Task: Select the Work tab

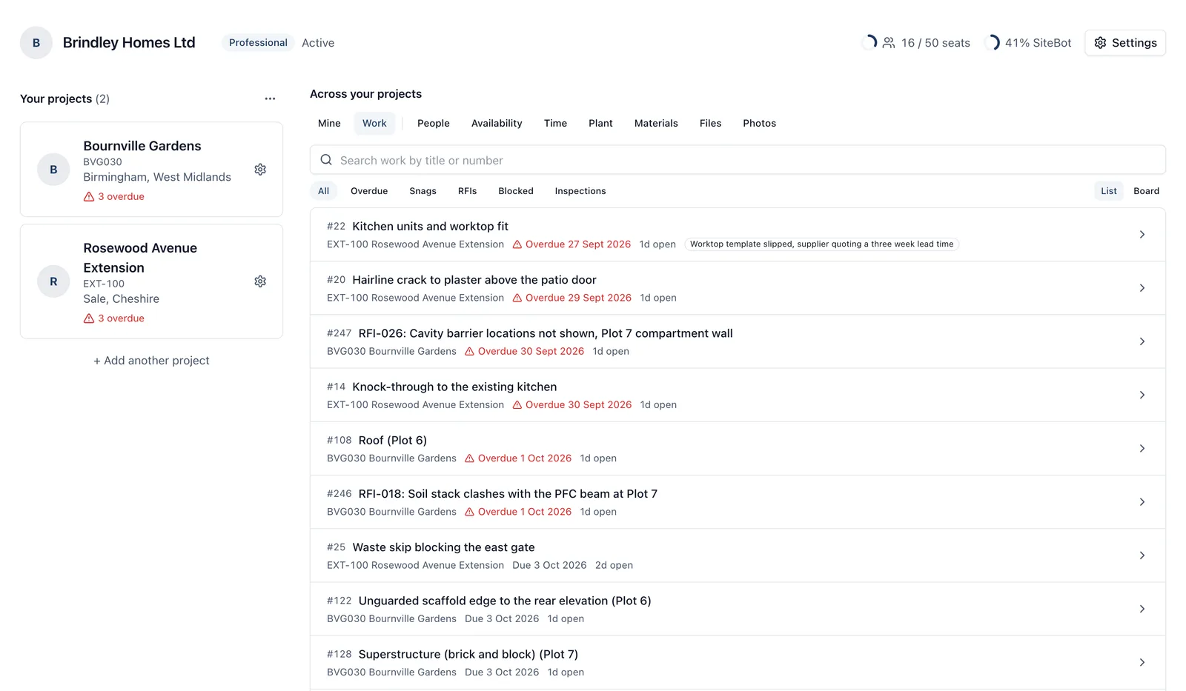Action: click(x=374, y=124)
